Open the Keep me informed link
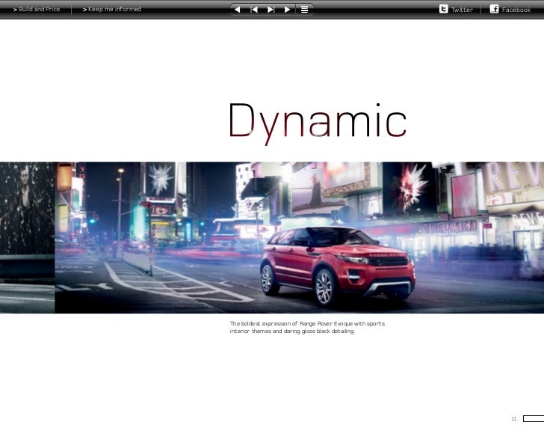Viewport: 544px width, 440px height. coord(112,10)
